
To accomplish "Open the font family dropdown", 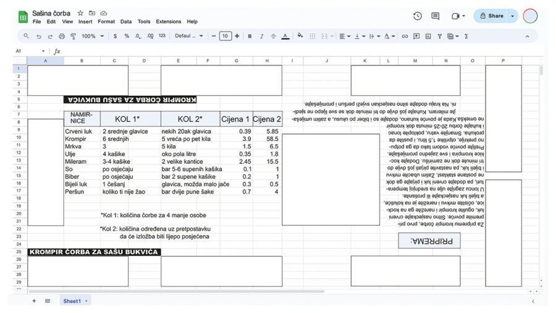I will pyautogui.click(x=188, y=36).
